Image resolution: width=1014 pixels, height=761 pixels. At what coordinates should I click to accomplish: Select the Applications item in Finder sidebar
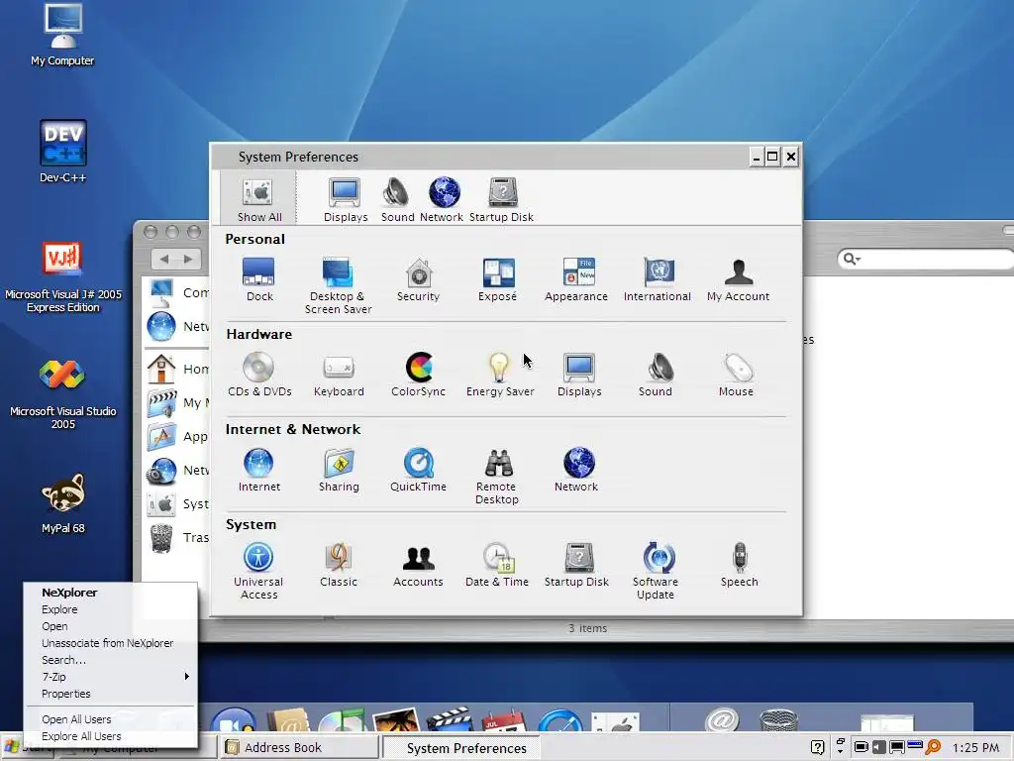[177, 437]
